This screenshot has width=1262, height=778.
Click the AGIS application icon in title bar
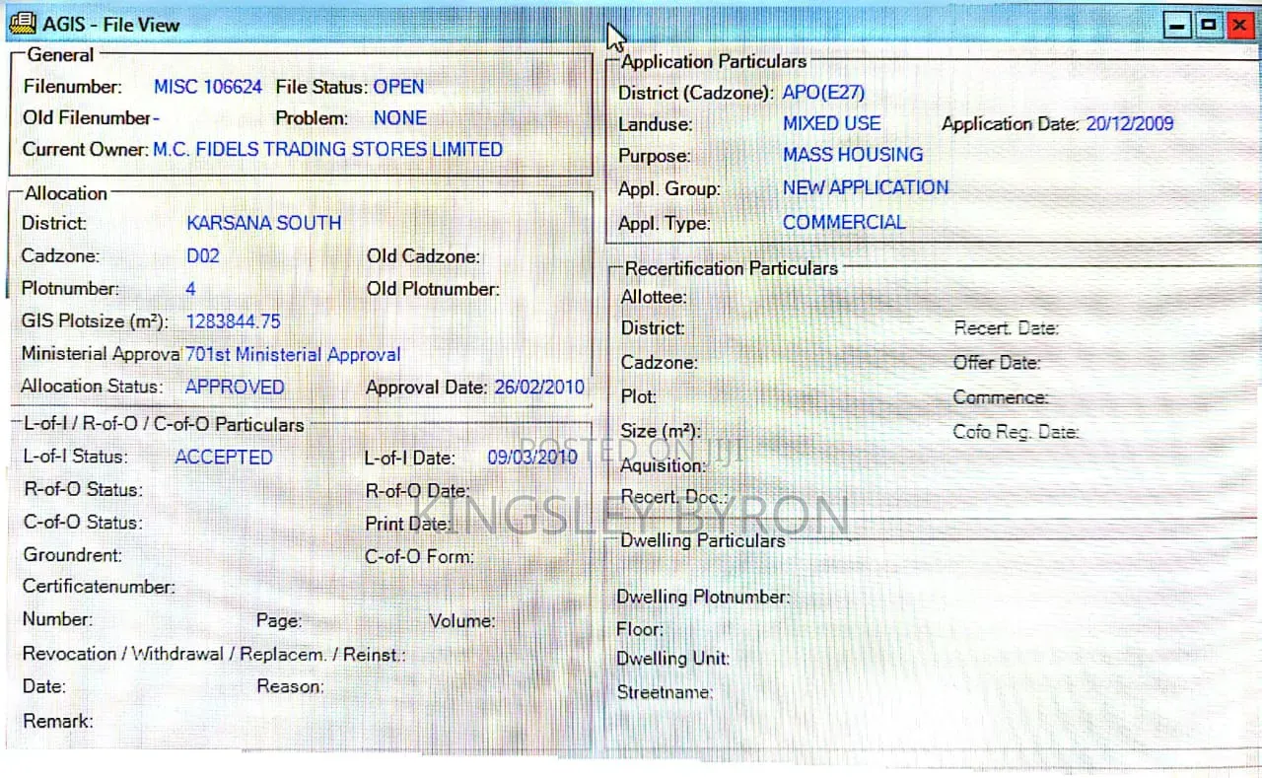[x=24, y=24]
